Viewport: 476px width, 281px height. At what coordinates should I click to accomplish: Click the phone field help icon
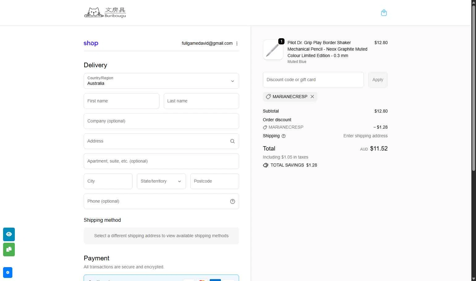233,201
